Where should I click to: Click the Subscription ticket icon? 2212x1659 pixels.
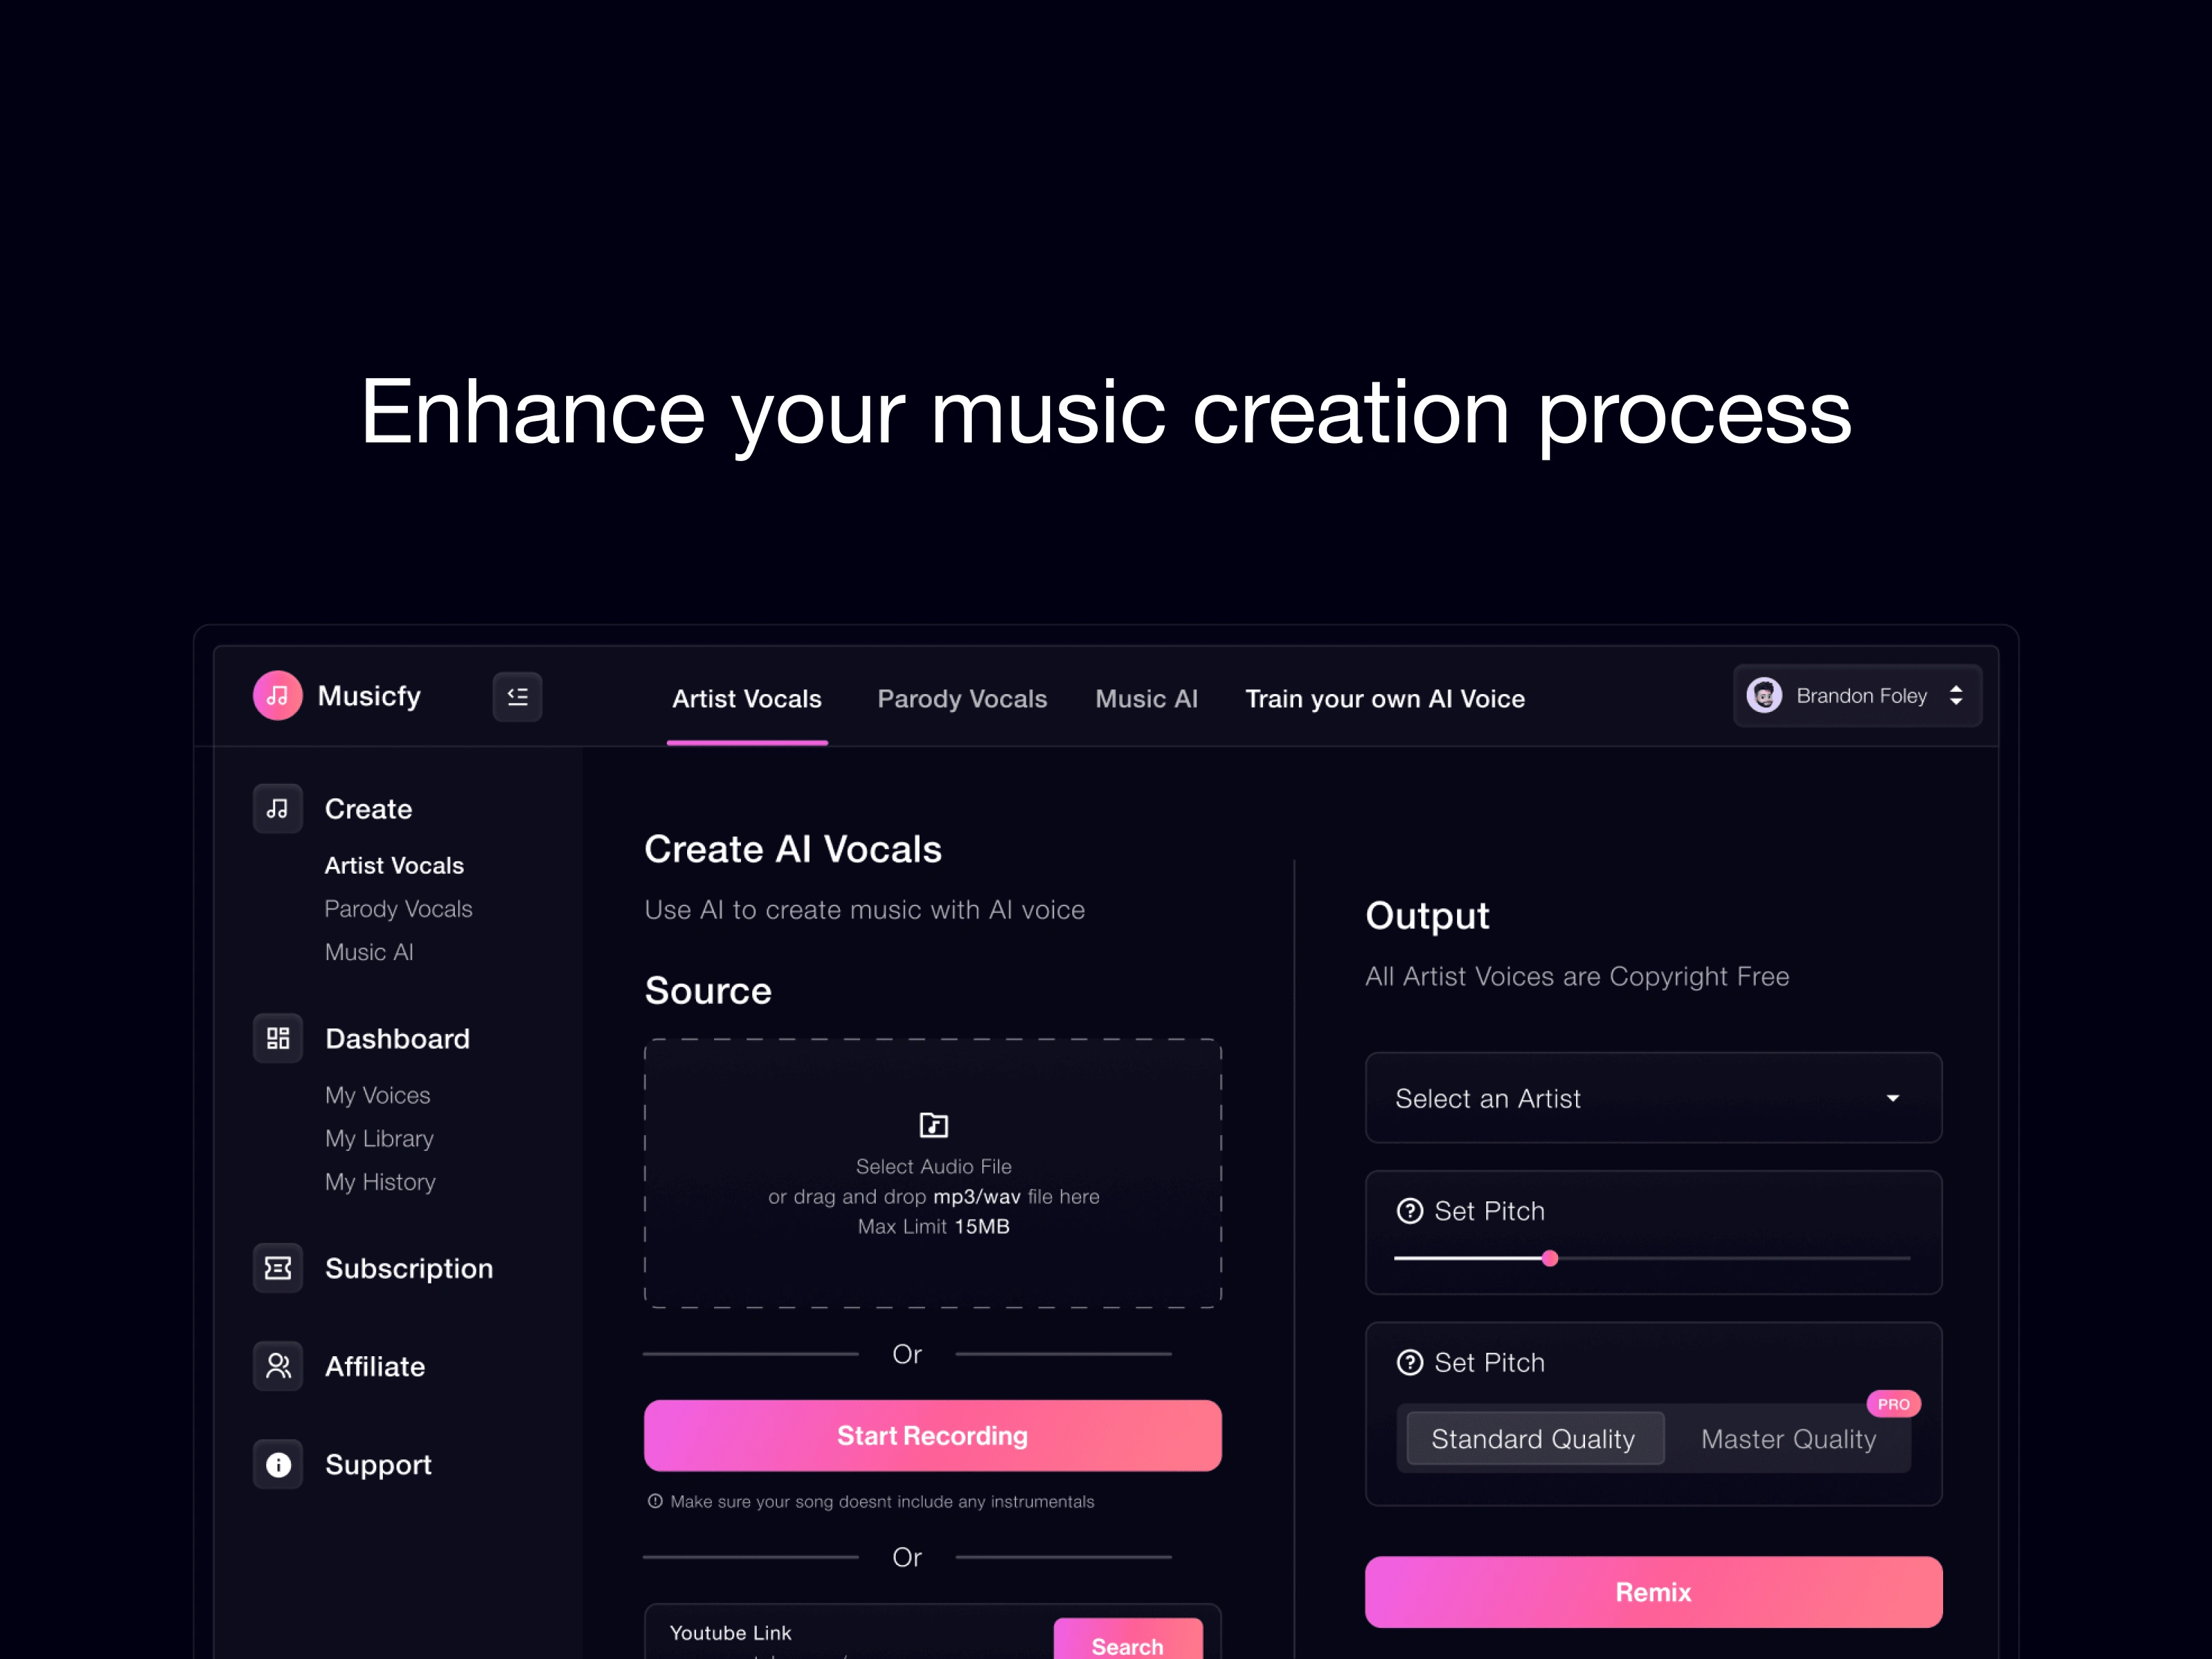tap(277, 1268)
